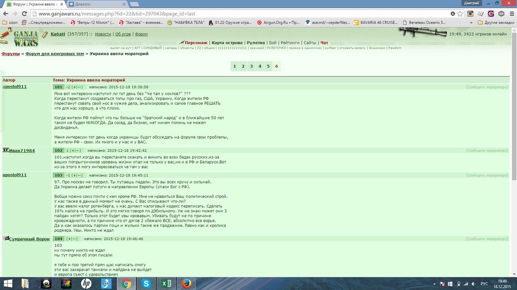Open the 'НАБИВКА ТЕЛА' bookmark
Viewport: 517px width, 290px height.
click(186, 22)
